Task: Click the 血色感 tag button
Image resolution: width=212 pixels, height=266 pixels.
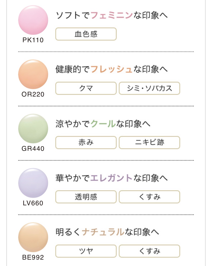Action: click(86, 34)
